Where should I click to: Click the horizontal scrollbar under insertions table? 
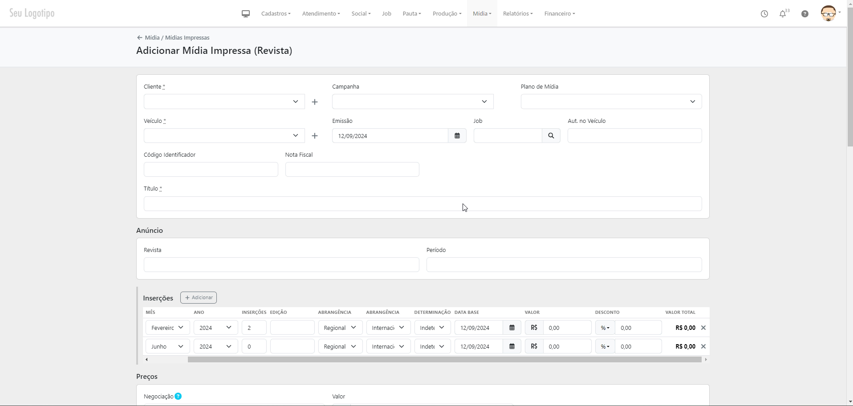click(444, 359)
